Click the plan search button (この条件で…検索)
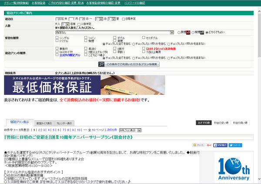Viewport: 261px width, 184px height. tap(129, 64)
